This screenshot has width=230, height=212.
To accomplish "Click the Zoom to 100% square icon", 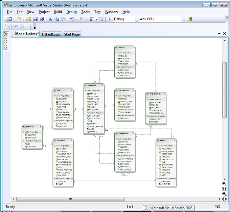I will click(224, 189).
